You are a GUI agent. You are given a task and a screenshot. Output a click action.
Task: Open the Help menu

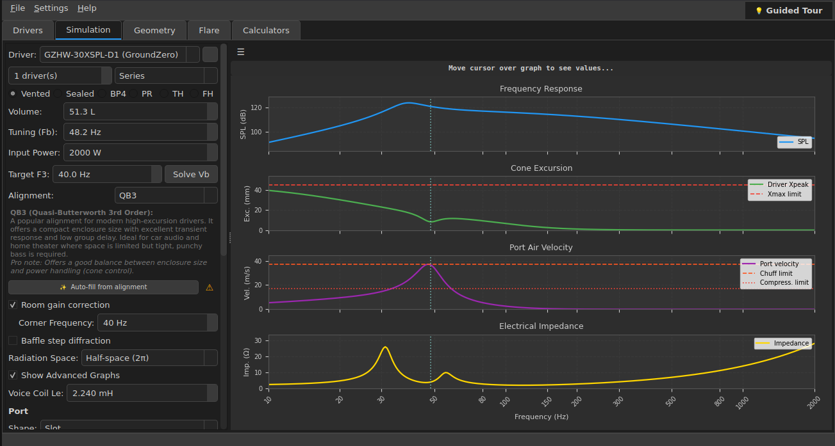87,8
